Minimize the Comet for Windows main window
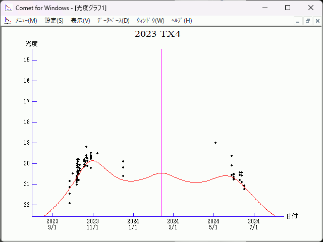 265,8
